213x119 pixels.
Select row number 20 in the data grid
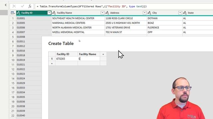tap(13, 106)
